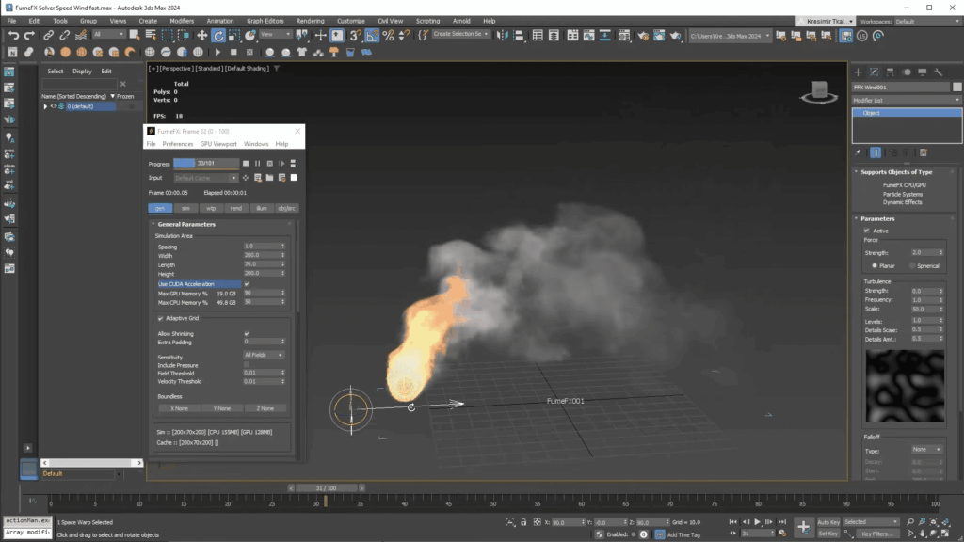Open FumeFX Preferences menu
The width and height of the screenshot is (964, 542).
tap(178, 144)
